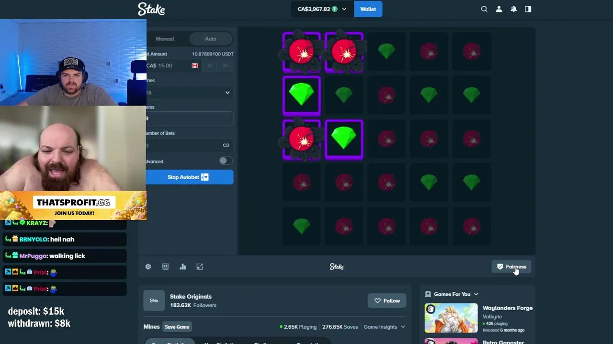Screen dimensions: 613x344
Task: Click the 183.62K Followers text
Action: 193,305
